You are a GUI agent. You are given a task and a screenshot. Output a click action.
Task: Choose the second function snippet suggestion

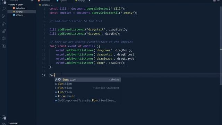click(x=88, y=84)
